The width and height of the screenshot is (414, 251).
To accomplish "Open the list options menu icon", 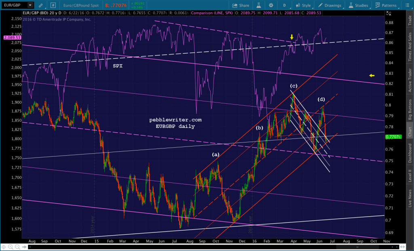I will coord(407,5).
